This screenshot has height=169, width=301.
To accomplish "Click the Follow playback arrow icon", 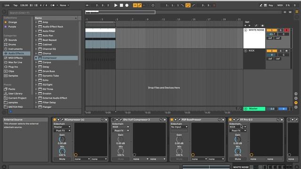I will (x=87, y=5).
